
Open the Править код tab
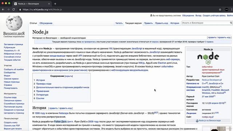162,23
